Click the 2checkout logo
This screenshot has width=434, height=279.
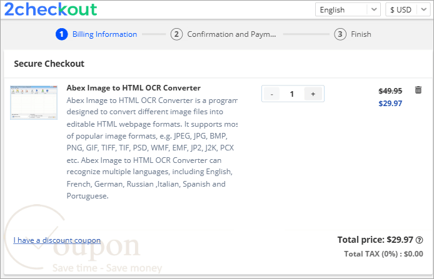[51, 9]
